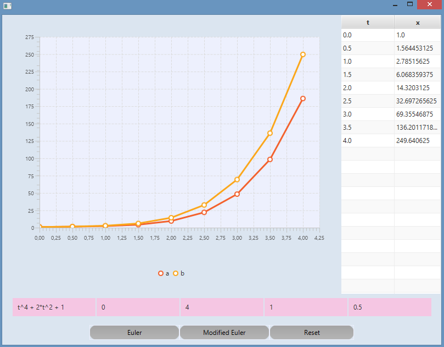Image resolution: width=444 pixels, height=347 pixels.
Task: Click the Euler button
Action: point(134,332)
